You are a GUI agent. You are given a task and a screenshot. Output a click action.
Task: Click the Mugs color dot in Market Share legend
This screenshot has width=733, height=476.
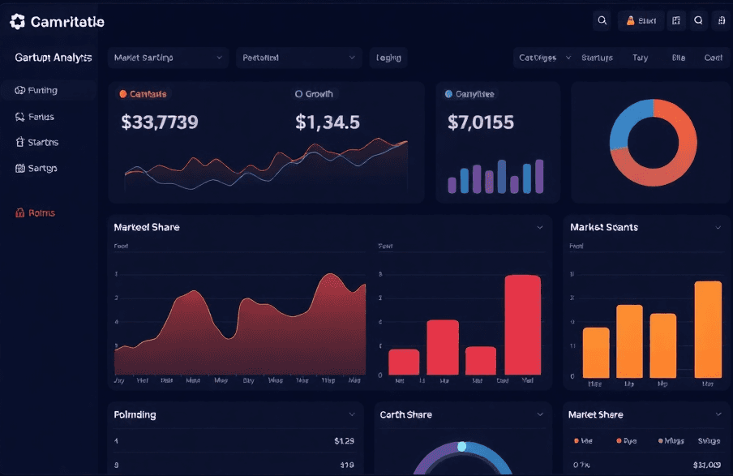[x=661, y=440]
